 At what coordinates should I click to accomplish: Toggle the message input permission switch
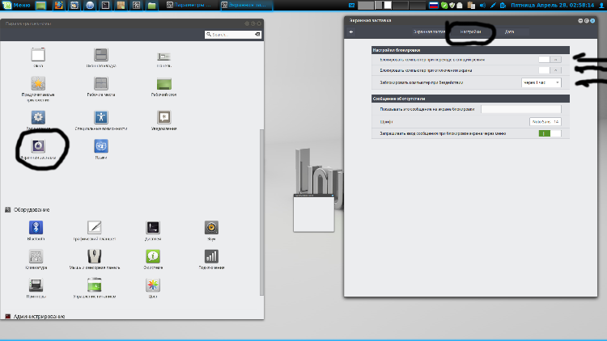pos(550,133)
